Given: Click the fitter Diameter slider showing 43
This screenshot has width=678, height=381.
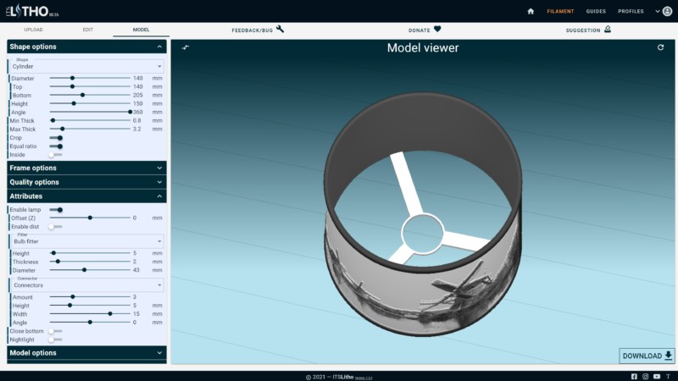Looking at the screenshot, I should 90,270.
